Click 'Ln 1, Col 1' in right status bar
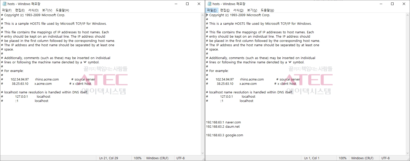The height and width of the screenshot is (161, 410). tap(312, 158)
